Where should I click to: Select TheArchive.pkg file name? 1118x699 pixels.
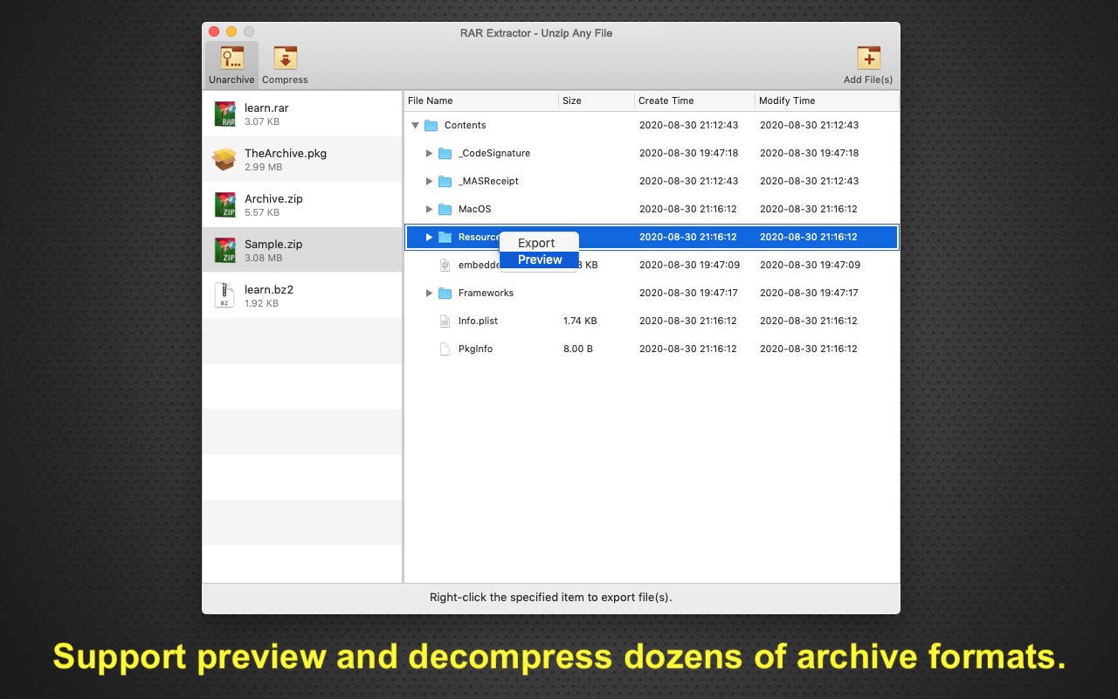(x=286, y=153)
